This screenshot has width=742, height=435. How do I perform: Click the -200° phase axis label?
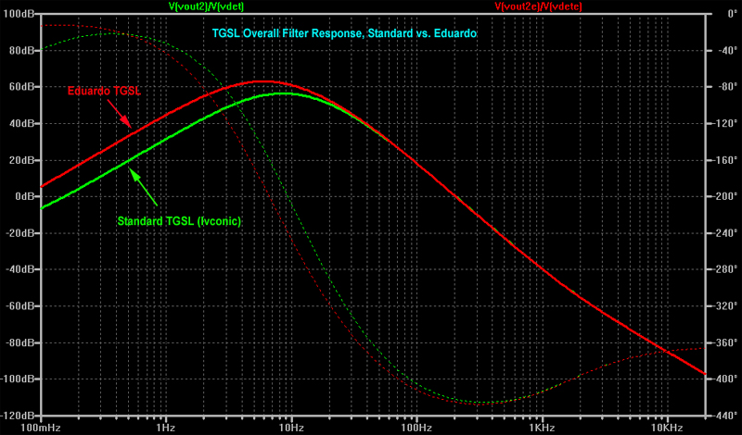click(x=724, y=196)
